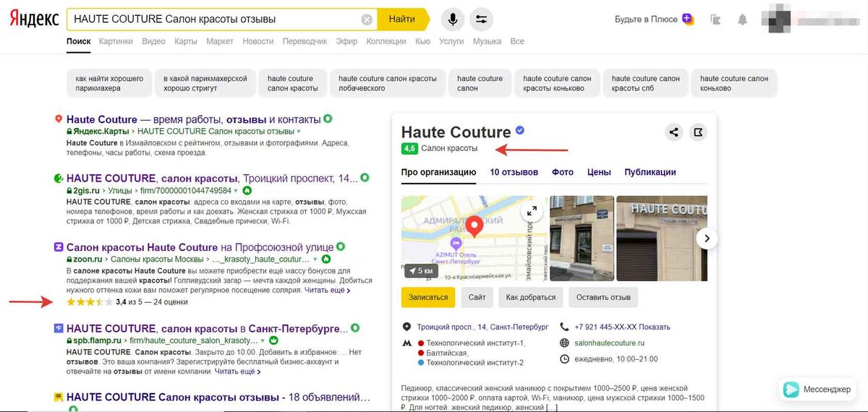Switch to the Картинки search tab
868x412 pixels.
point(116,42)
